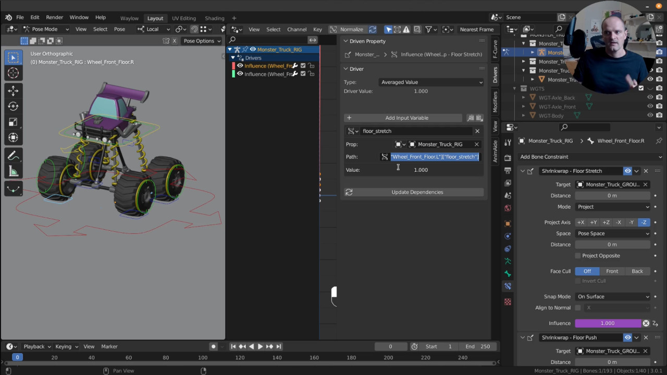The height and width of the screenshot is (375, 667).
Task: Open the Render properties tab
Action: click(508, 158)
